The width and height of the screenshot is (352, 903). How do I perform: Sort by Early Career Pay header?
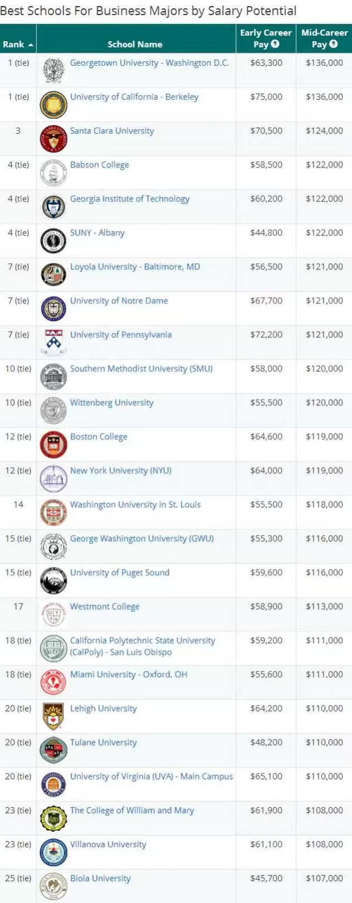[266, 39]
